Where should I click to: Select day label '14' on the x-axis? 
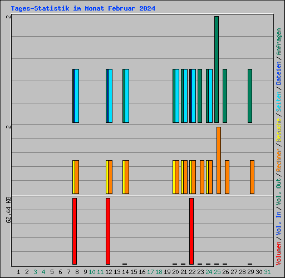[125, 272]
